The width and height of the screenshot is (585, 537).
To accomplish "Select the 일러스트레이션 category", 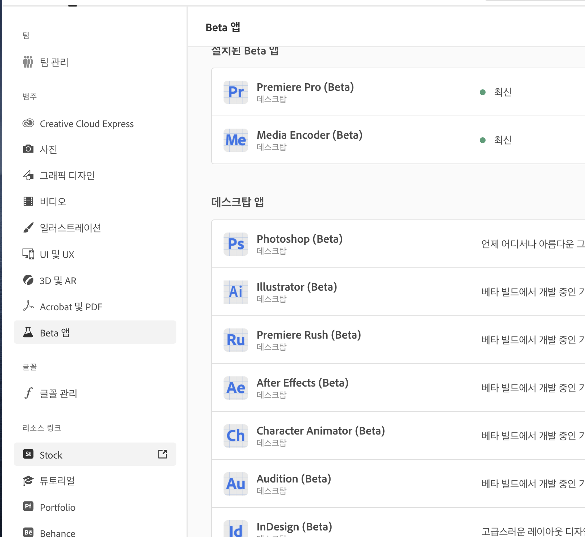I will 95,228.
